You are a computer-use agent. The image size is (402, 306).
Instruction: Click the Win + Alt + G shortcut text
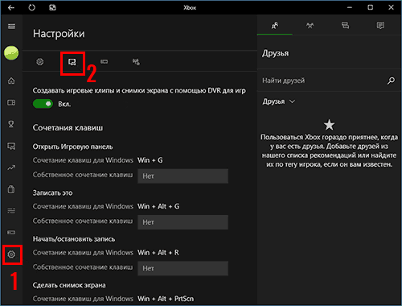click(x=158, y=206)
